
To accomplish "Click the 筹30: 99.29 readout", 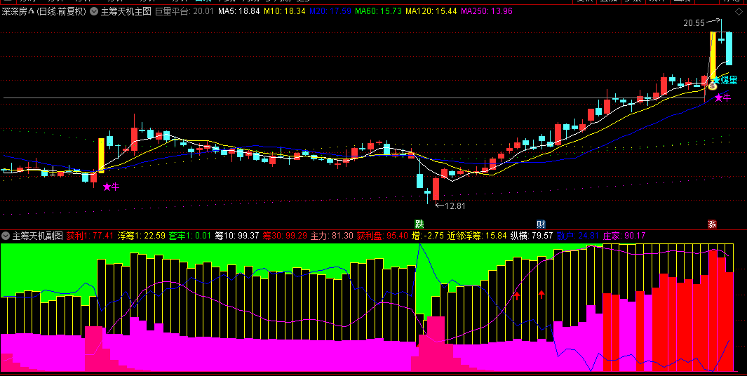I will (285, 236).
